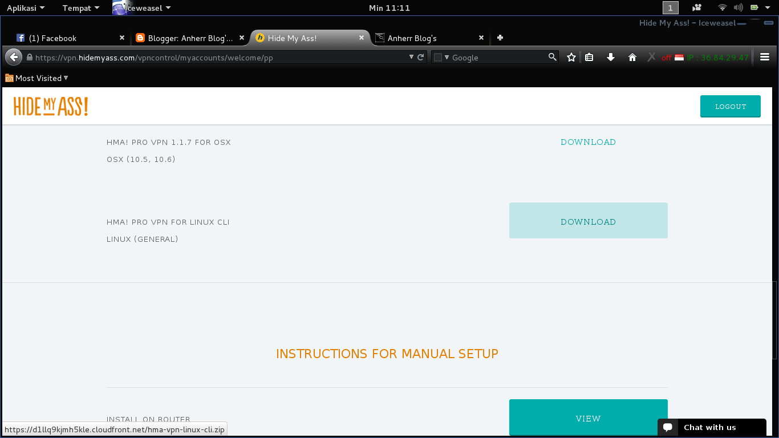This screenshot has width=779, height=438.
Task: Click the chat bubble icon beside Chat with us
Action: point(668,427)
